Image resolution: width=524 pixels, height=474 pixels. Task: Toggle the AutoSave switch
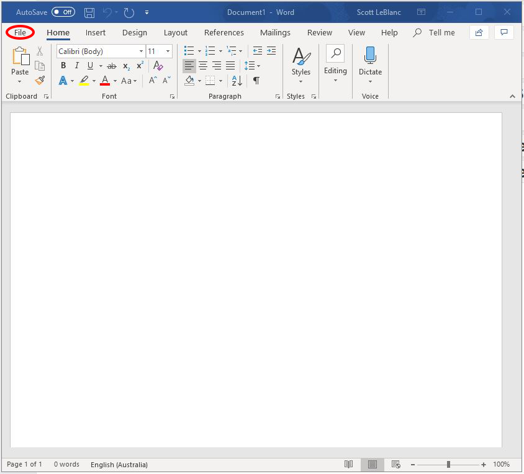click(x=63, y=12)
